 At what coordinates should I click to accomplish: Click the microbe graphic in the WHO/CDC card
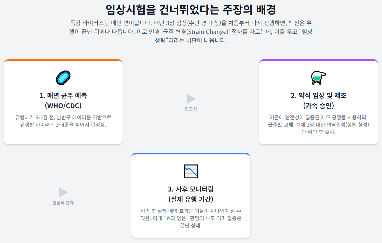(x=63, y=77)
